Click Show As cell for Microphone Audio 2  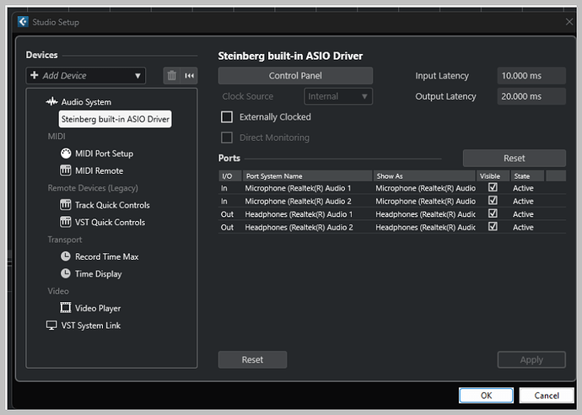(425, 202)
